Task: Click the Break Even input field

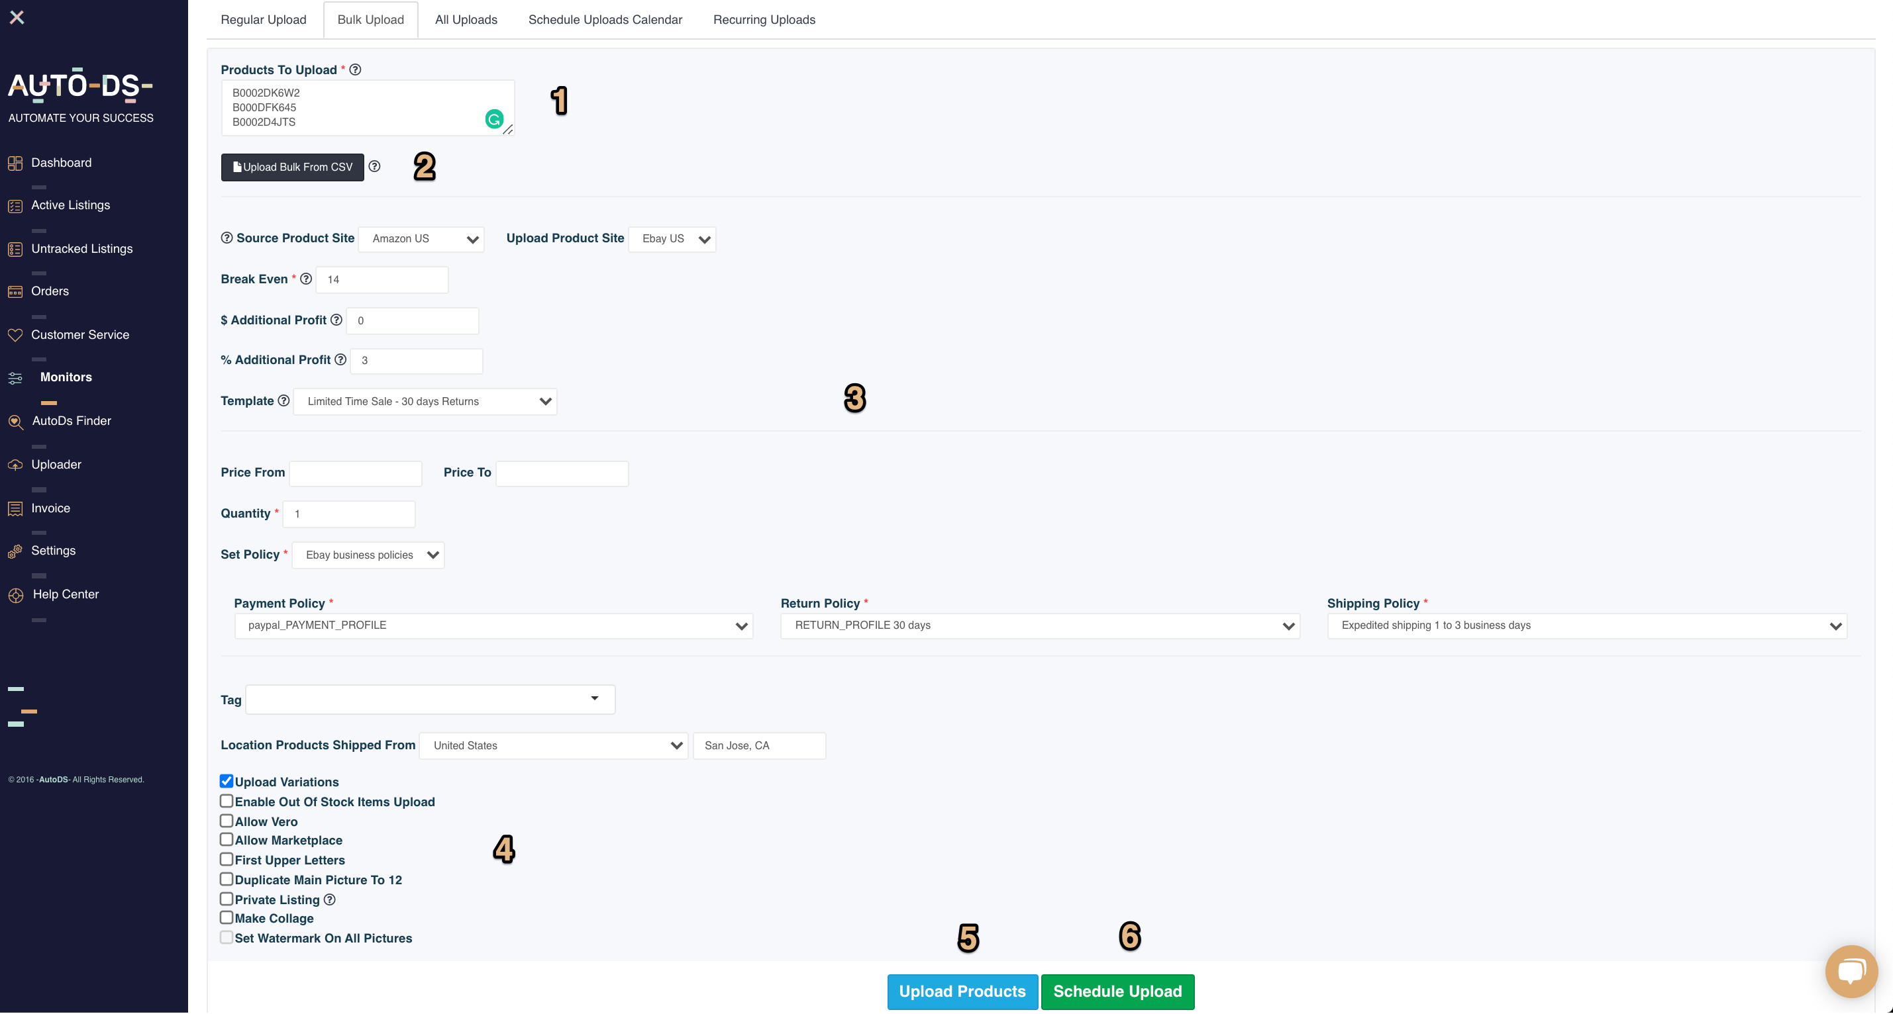Action: tap(382, 280)
